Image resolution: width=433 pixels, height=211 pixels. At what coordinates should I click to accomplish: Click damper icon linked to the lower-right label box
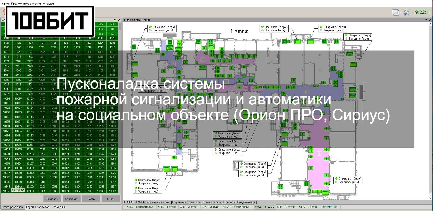tap(325, 192)
